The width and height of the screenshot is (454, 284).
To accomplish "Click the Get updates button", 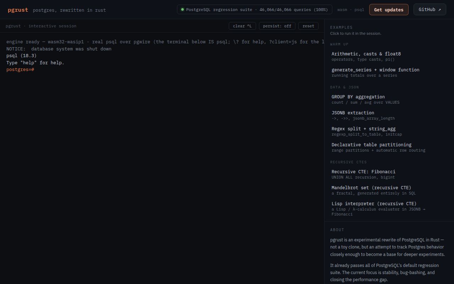I will click(389, 10).
